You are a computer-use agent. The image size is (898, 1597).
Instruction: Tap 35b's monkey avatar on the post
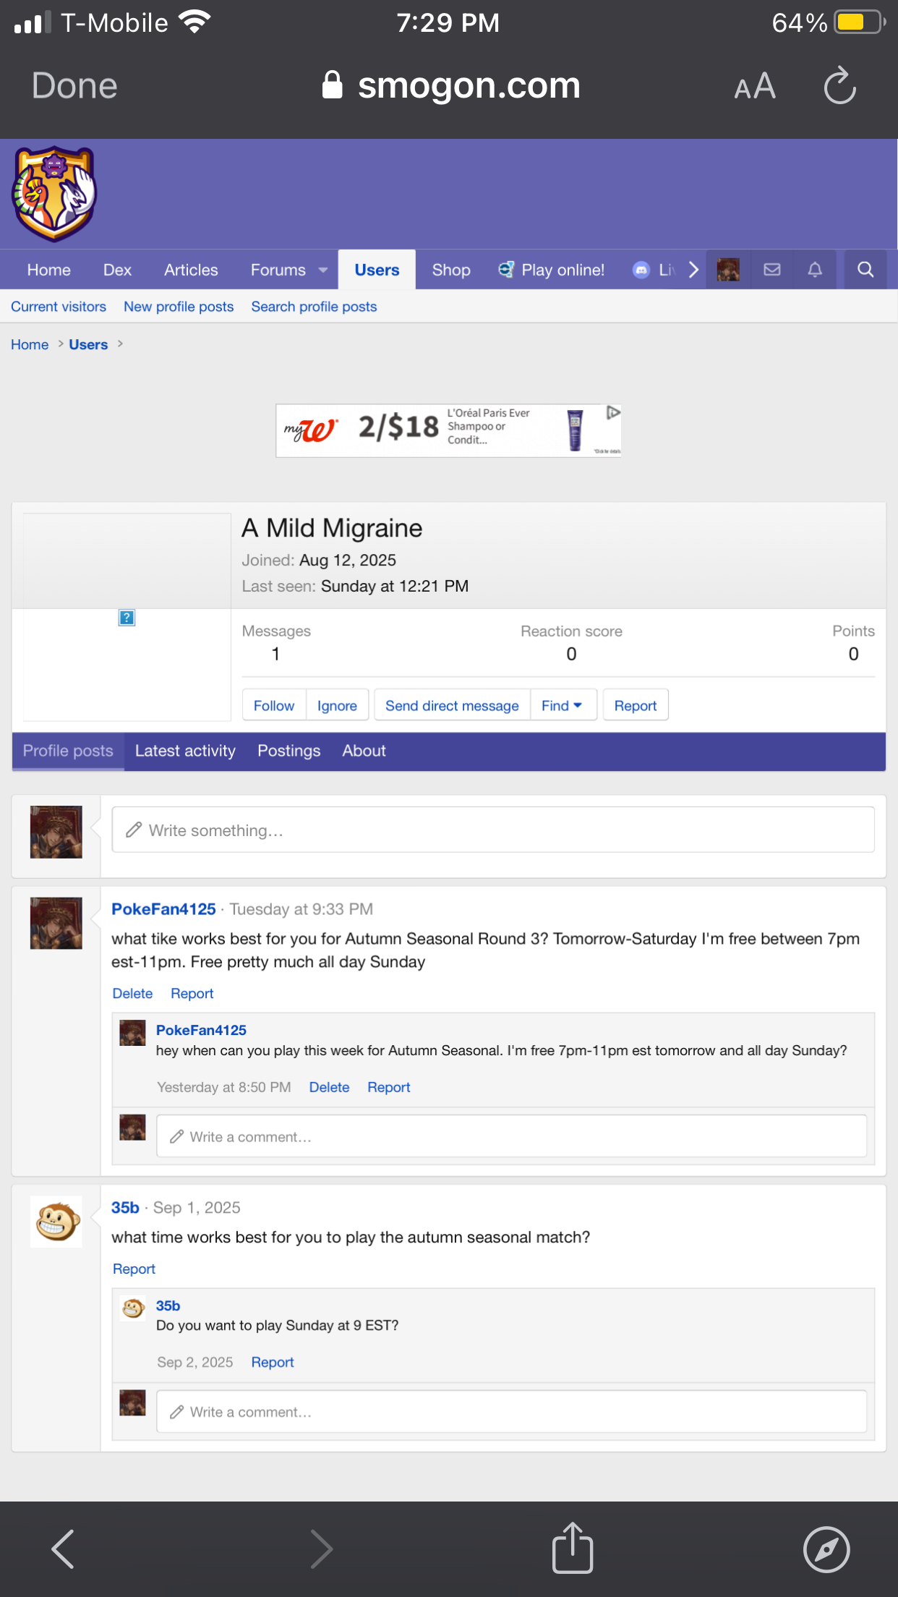[56, 1222]
